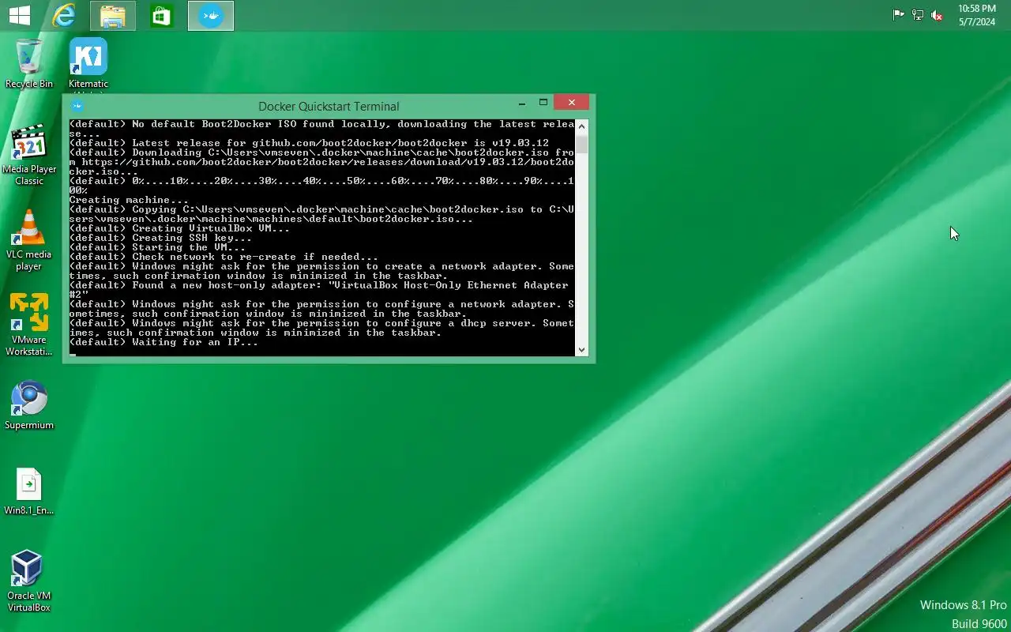Click the Docker Quickstart Terminal title bar
Viewport: 1011px width, 632px height.
click(329, 106)
